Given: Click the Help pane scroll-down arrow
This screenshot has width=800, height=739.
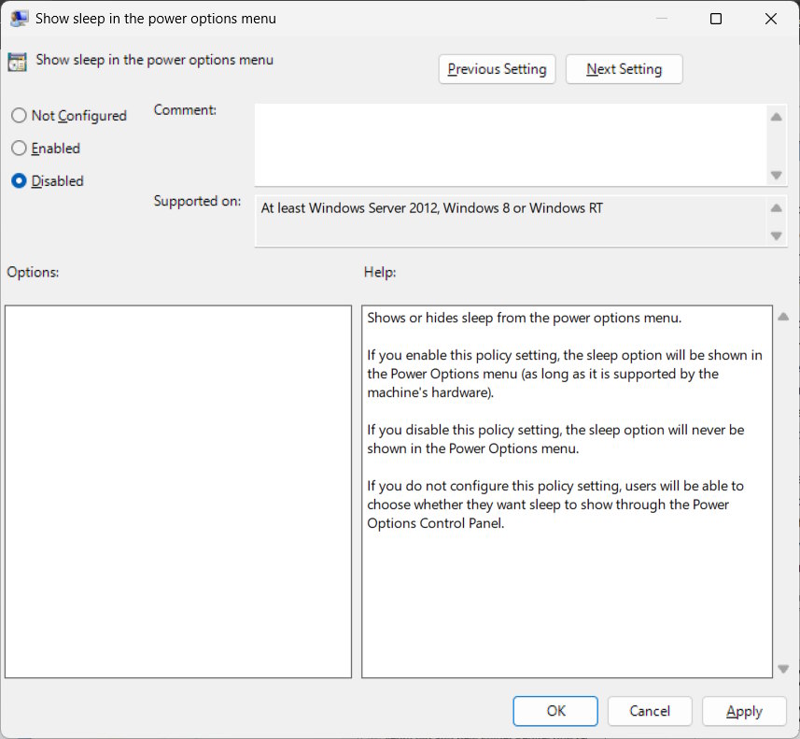Looking at the screenshot, I should pyautogui.click(x=783, y=668).
